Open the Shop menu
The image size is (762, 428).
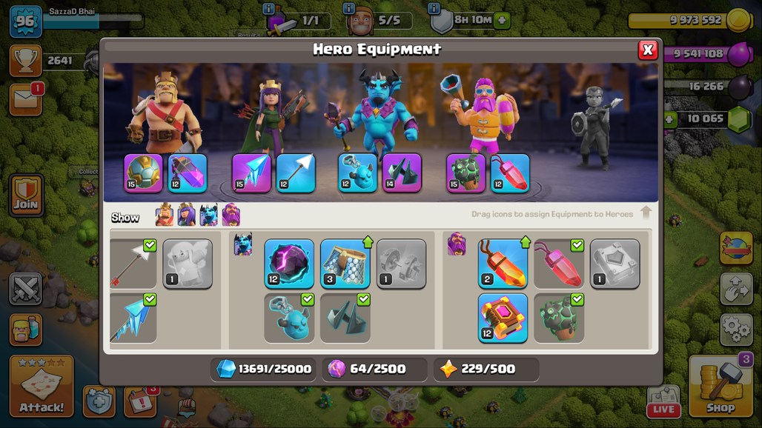(720, 386)
